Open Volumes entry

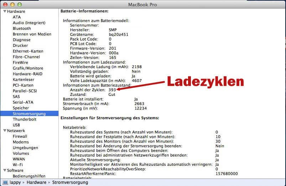[21, 153]
